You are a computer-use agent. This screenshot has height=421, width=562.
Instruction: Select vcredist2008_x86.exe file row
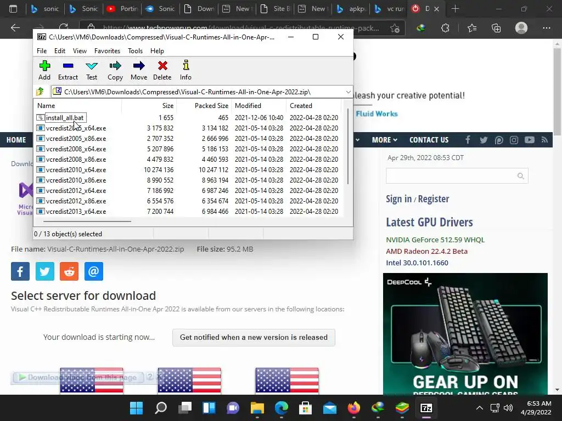point(188,160)
